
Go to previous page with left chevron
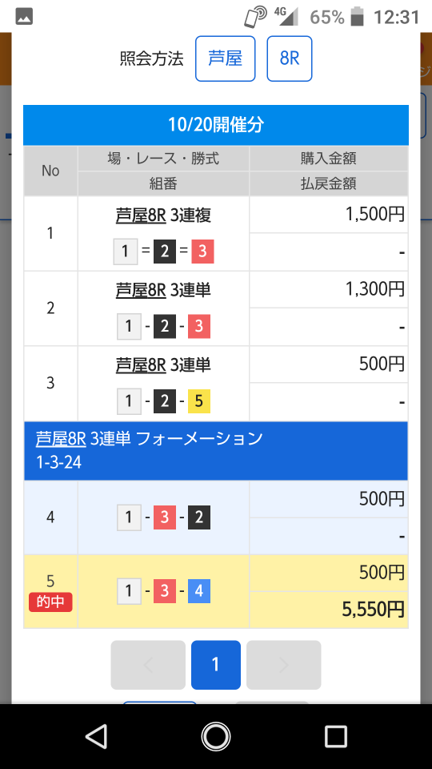coord(148,665)
